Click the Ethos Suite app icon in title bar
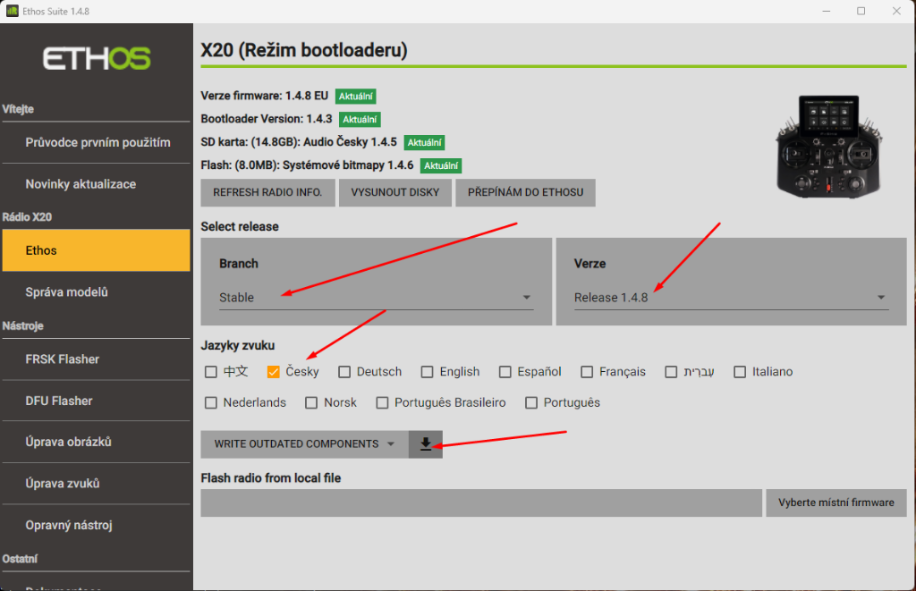916x591 pixels. point(14,12)
